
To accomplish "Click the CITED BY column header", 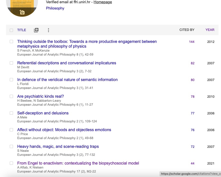I will point(187,30).
